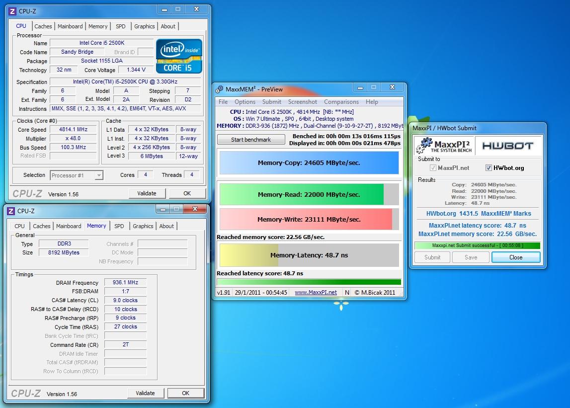Toggle the MaxxPI.net checkbox
The height and width of the screenshot is (408, 570).
[433, 167]
